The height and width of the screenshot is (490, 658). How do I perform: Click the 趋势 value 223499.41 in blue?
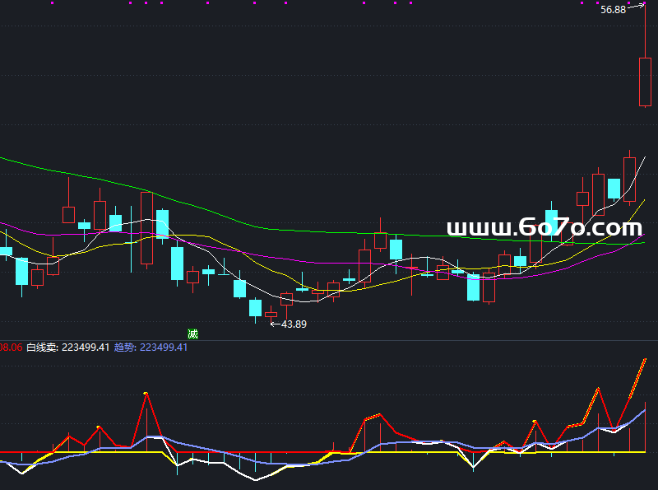coord(164,348)
